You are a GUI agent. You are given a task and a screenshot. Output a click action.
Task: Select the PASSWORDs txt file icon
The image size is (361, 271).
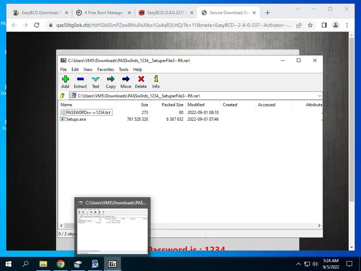pyautogui.click(x=63, y=112)
